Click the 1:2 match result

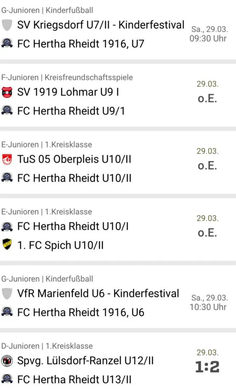208,367
